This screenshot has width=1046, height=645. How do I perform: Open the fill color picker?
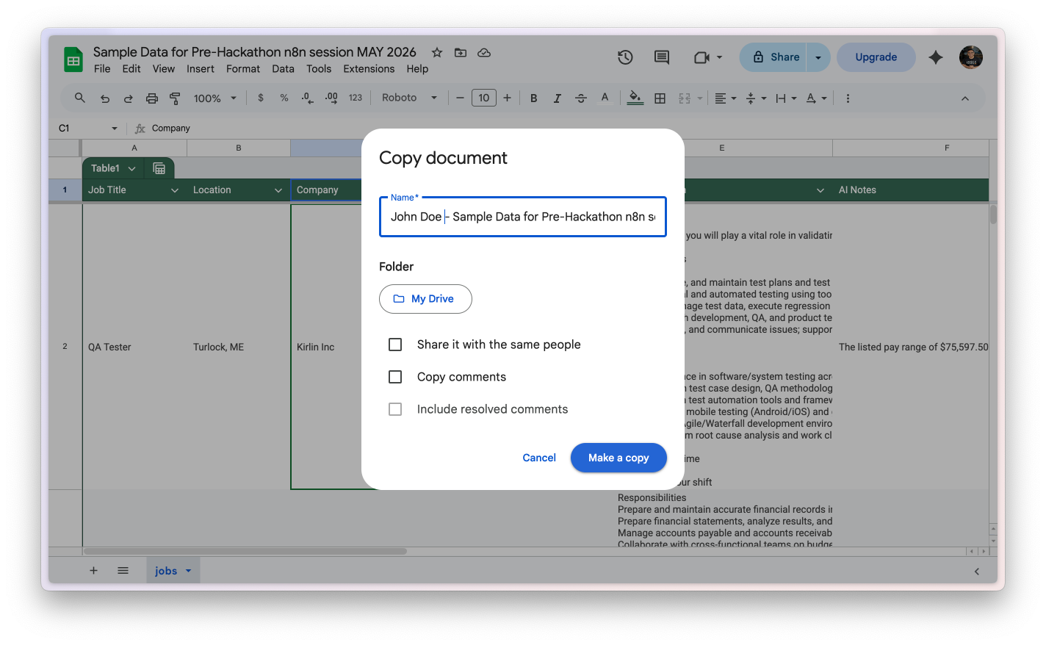click(635, 98)
